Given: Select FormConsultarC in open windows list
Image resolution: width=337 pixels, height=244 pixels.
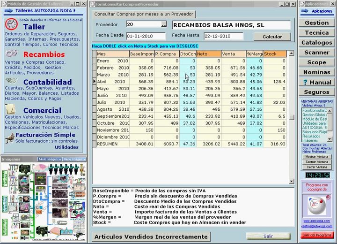Looking at the screenshot, I should [315, 110].
